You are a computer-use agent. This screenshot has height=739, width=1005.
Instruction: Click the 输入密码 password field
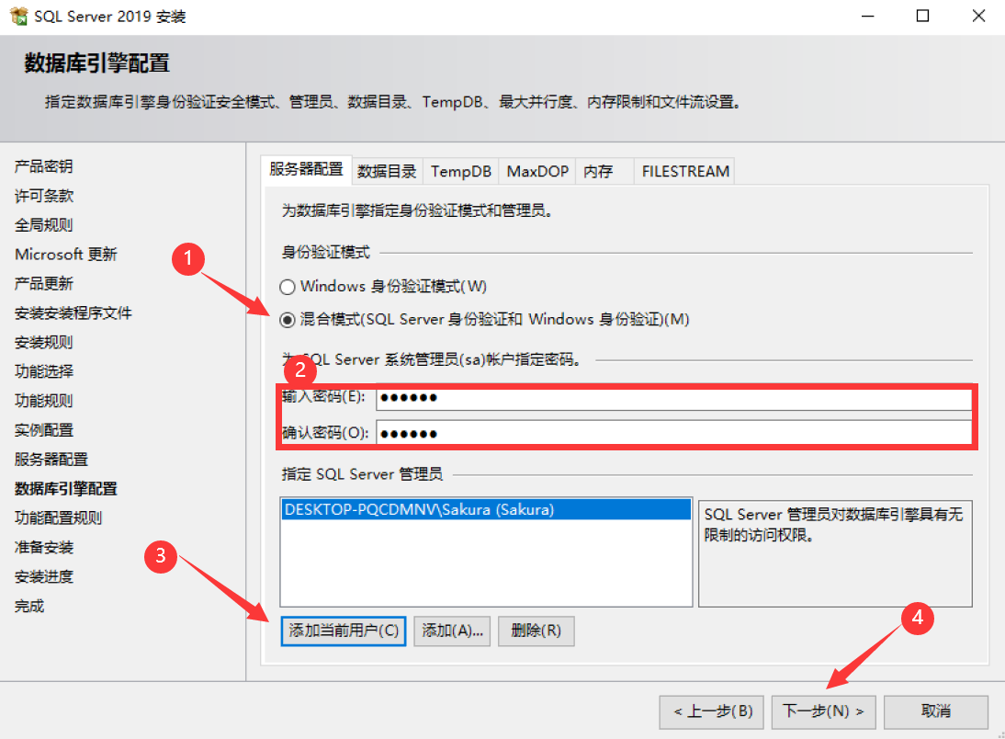[x=673, y=398]
